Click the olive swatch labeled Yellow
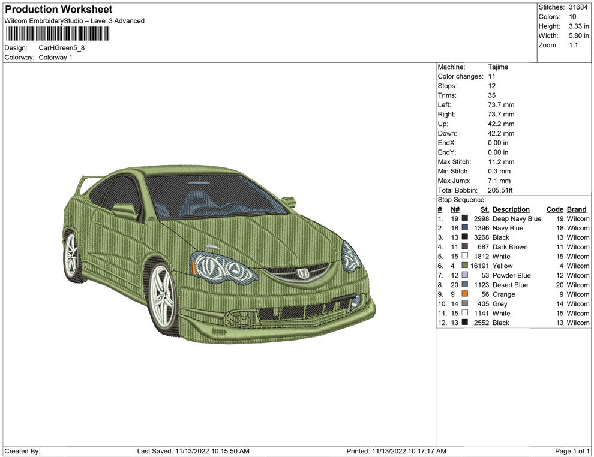 click(465, 266)
